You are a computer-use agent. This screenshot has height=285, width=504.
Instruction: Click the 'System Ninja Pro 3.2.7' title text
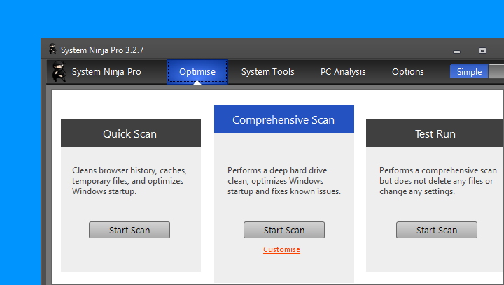[x=102, y=50]
